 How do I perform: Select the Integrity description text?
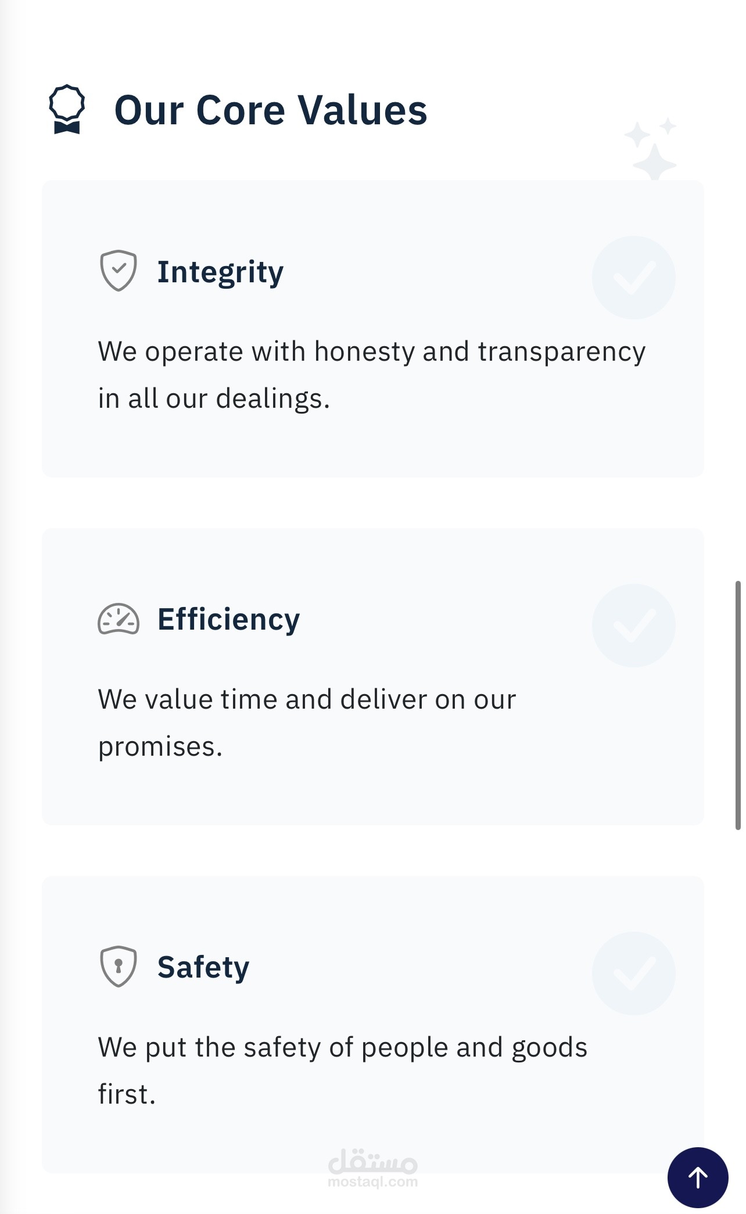(372, 373)
